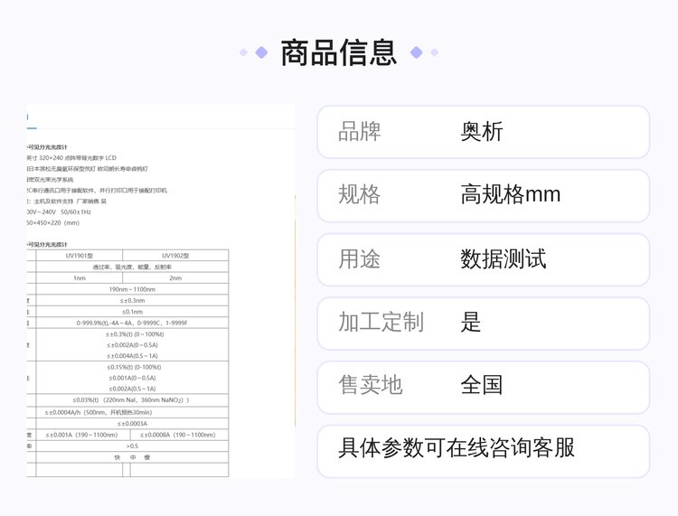Click 具体参数可在线咨询客服 row
Image resolution: width=678 pixels, height=516 pixels.
[457, 449]
